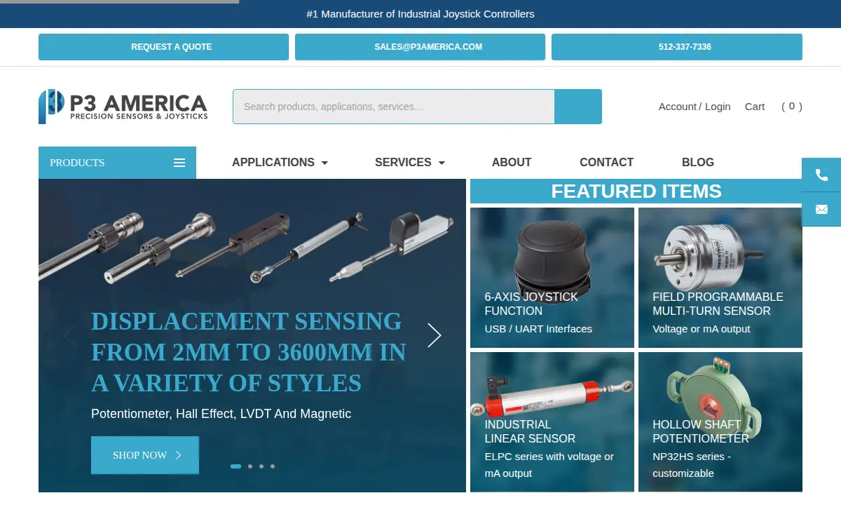Image resolution: width=841 pixels, height=526 pixels.
Task: Open the Contact page
Action: 606,162
